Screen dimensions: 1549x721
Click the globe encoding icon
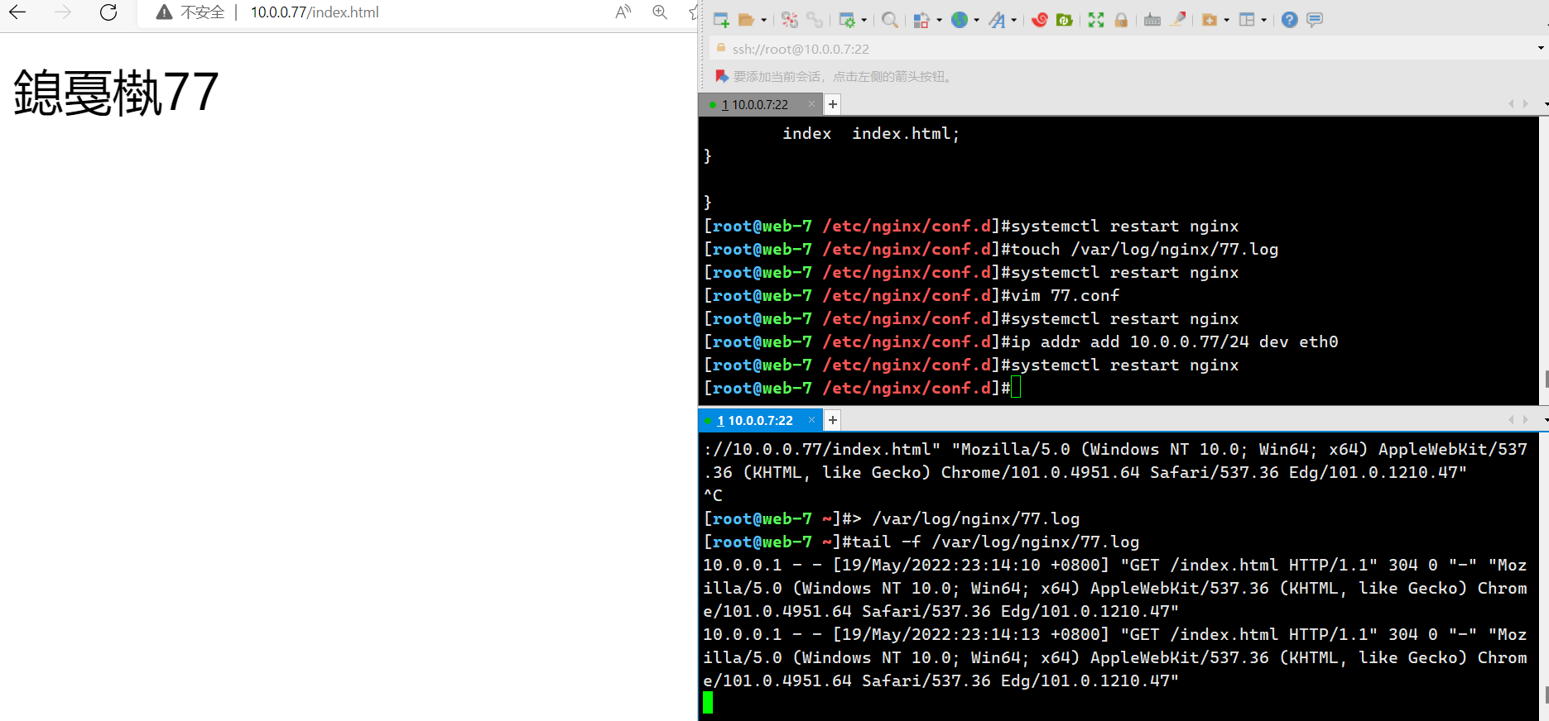[x=960, y=20]
